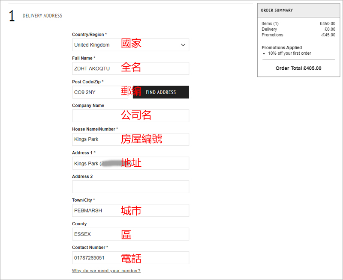The image size is (343, 280).
Task: Click the chevron arrow beside United Kingdom
Action: tap(183, 45)
